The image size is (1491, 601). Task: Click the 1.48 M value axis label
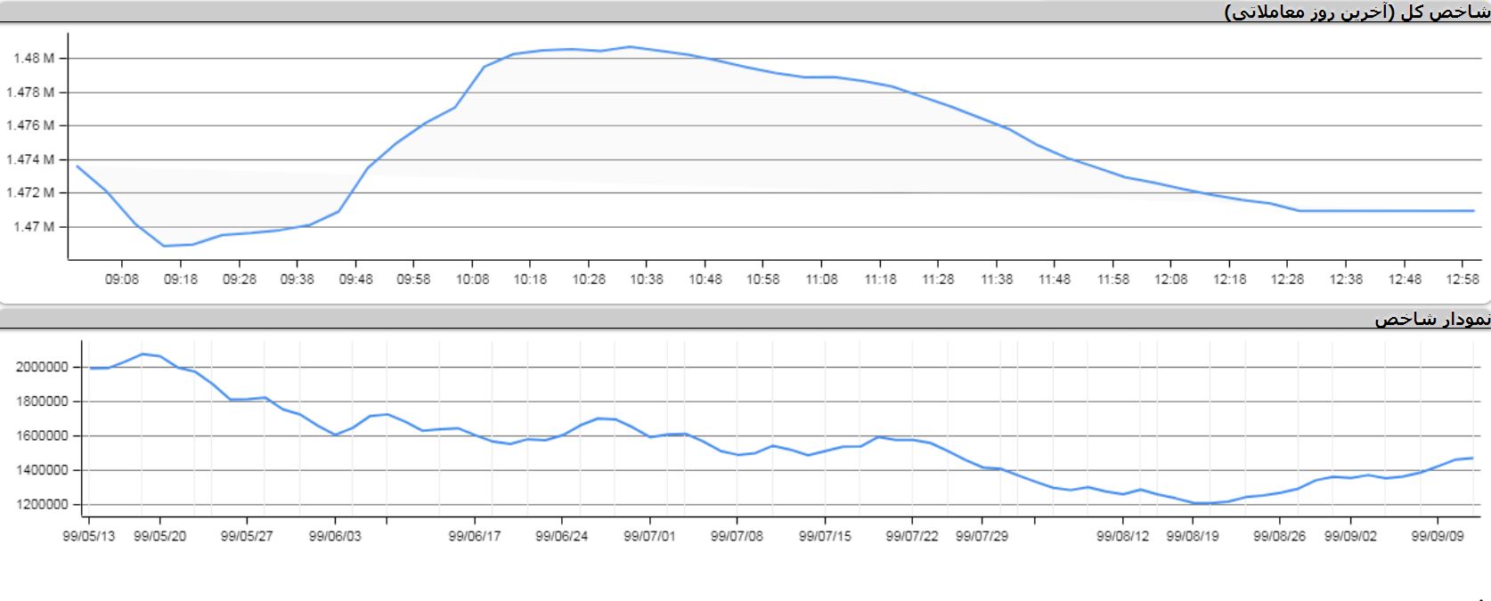pyautogui.click(x=34, y=59)
